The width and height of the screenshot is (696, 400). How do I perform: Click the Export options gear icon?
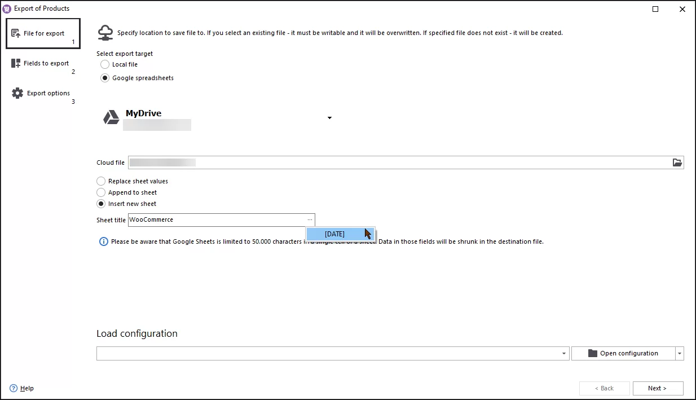click(16, 93)
